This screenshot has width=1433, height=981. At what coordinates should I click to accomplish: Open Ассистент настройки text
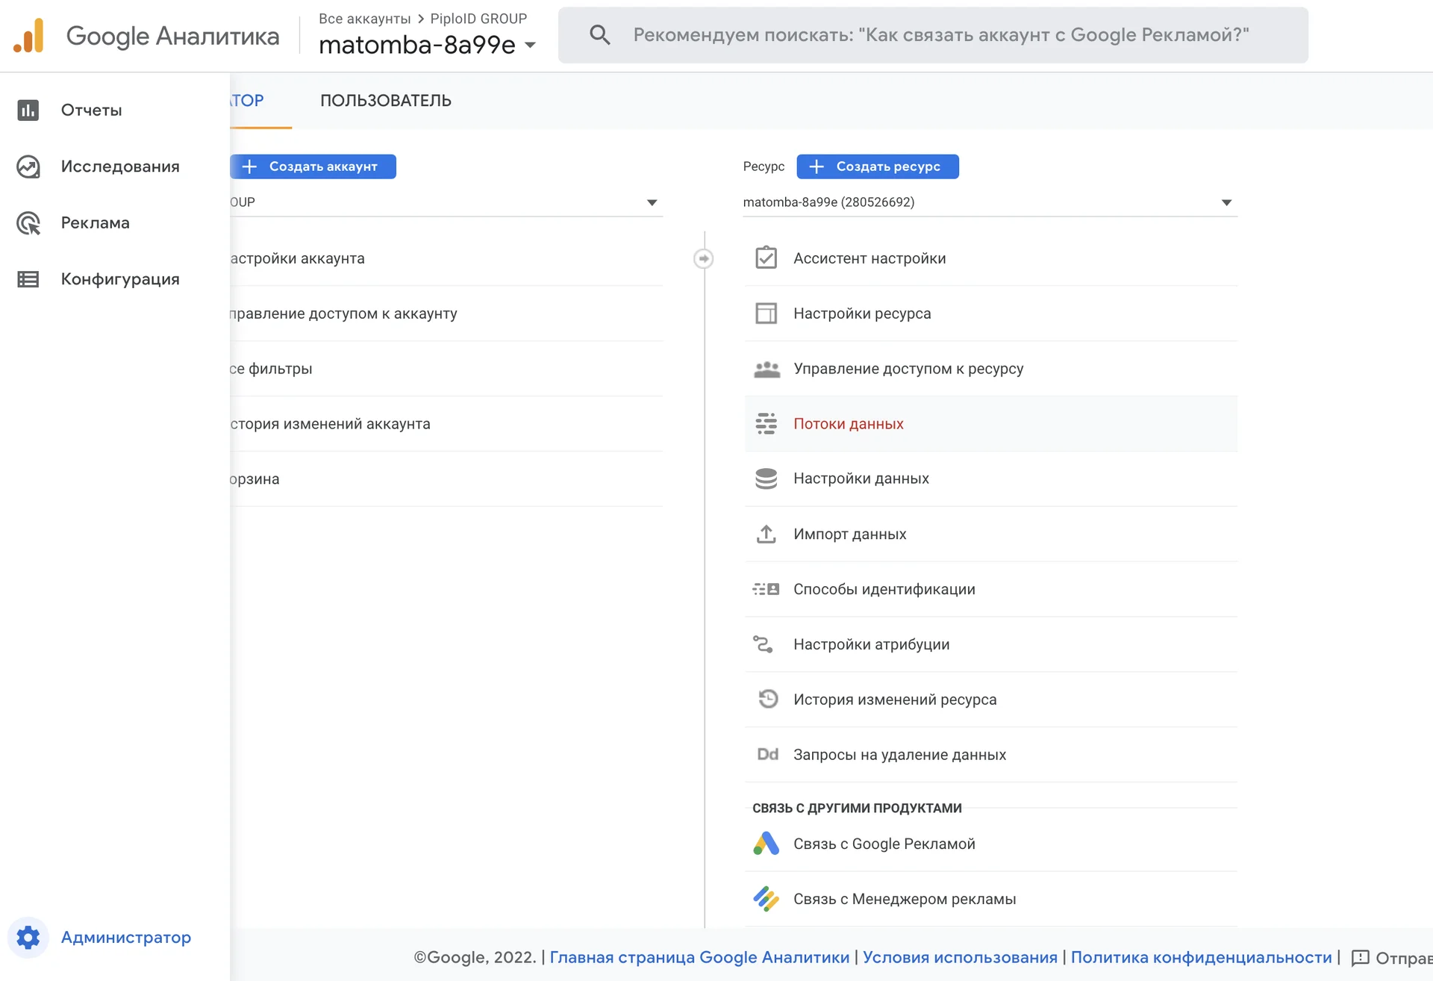pos(870,258)
